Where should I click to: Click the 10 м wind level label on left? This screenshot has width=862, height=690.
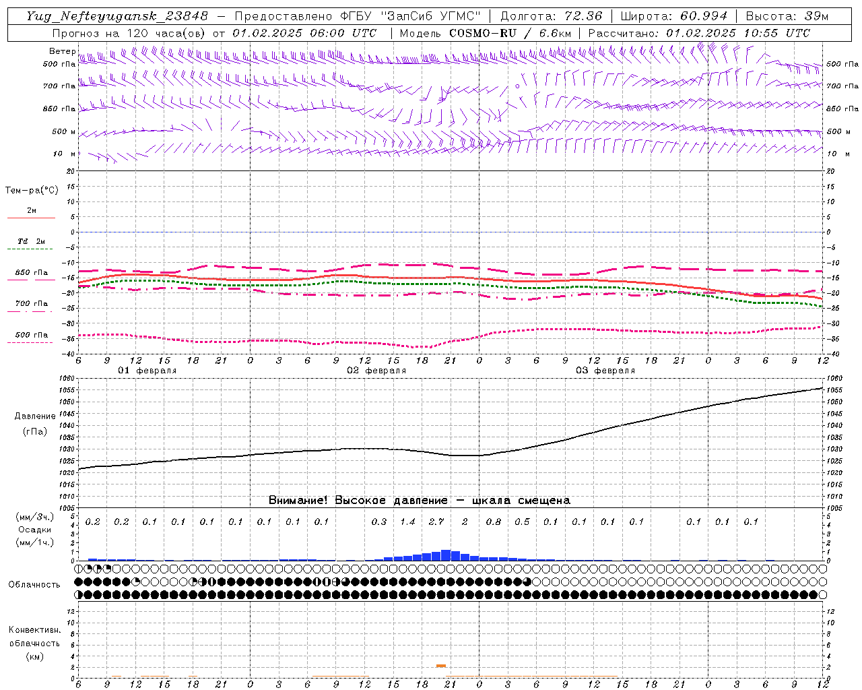(x=64, y=154)
